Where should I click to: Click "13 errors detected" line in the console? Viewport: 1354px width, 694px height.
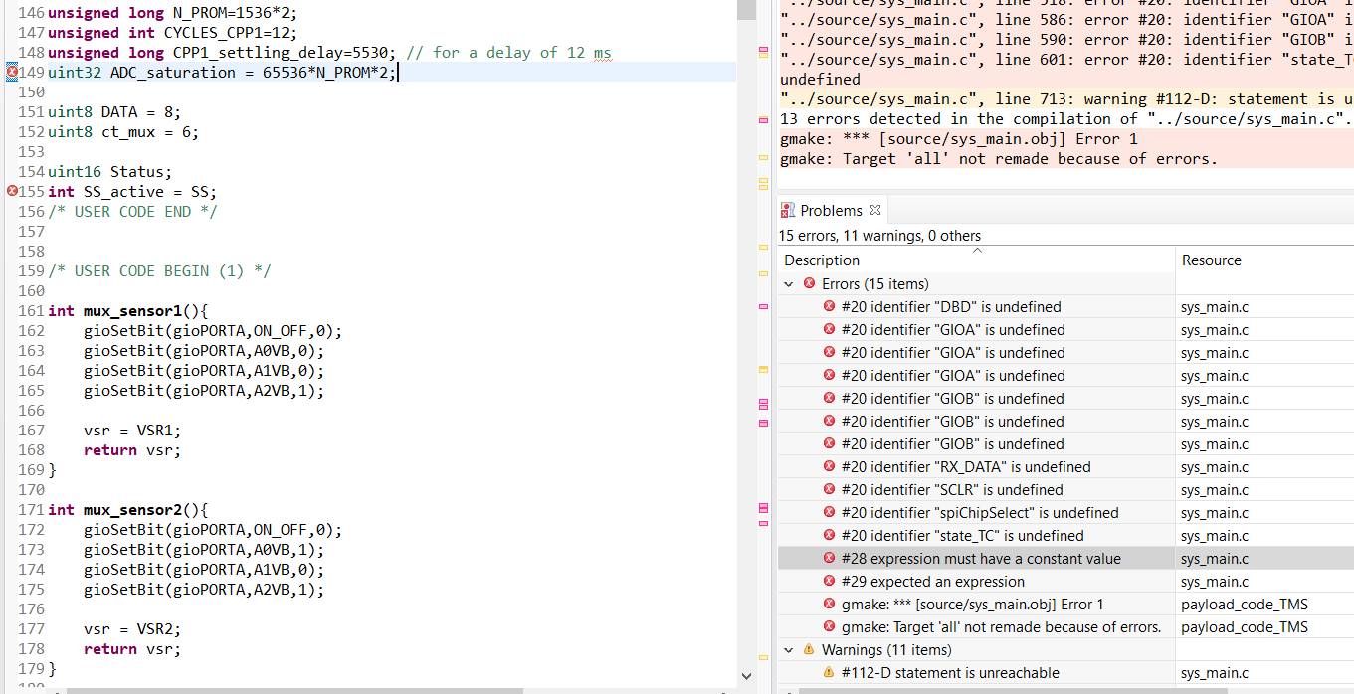tap(1065, 118)
